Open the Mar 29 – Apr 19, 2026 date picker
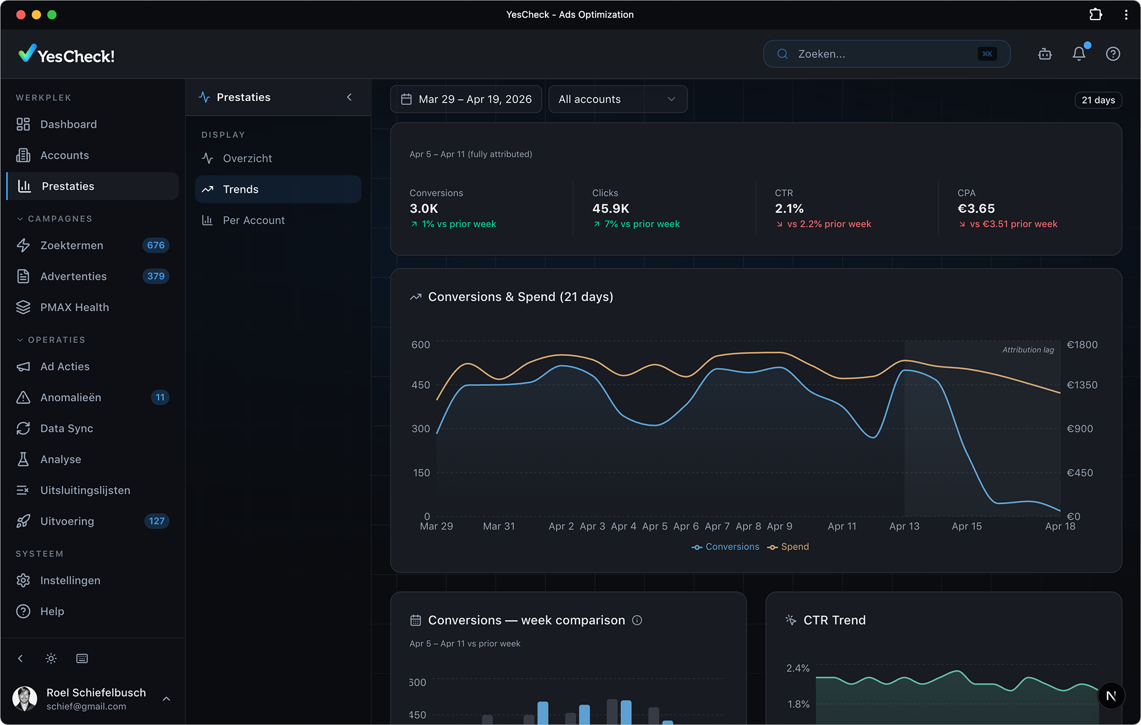Viewport: 1141px width, 725px height. click(466, 99)
